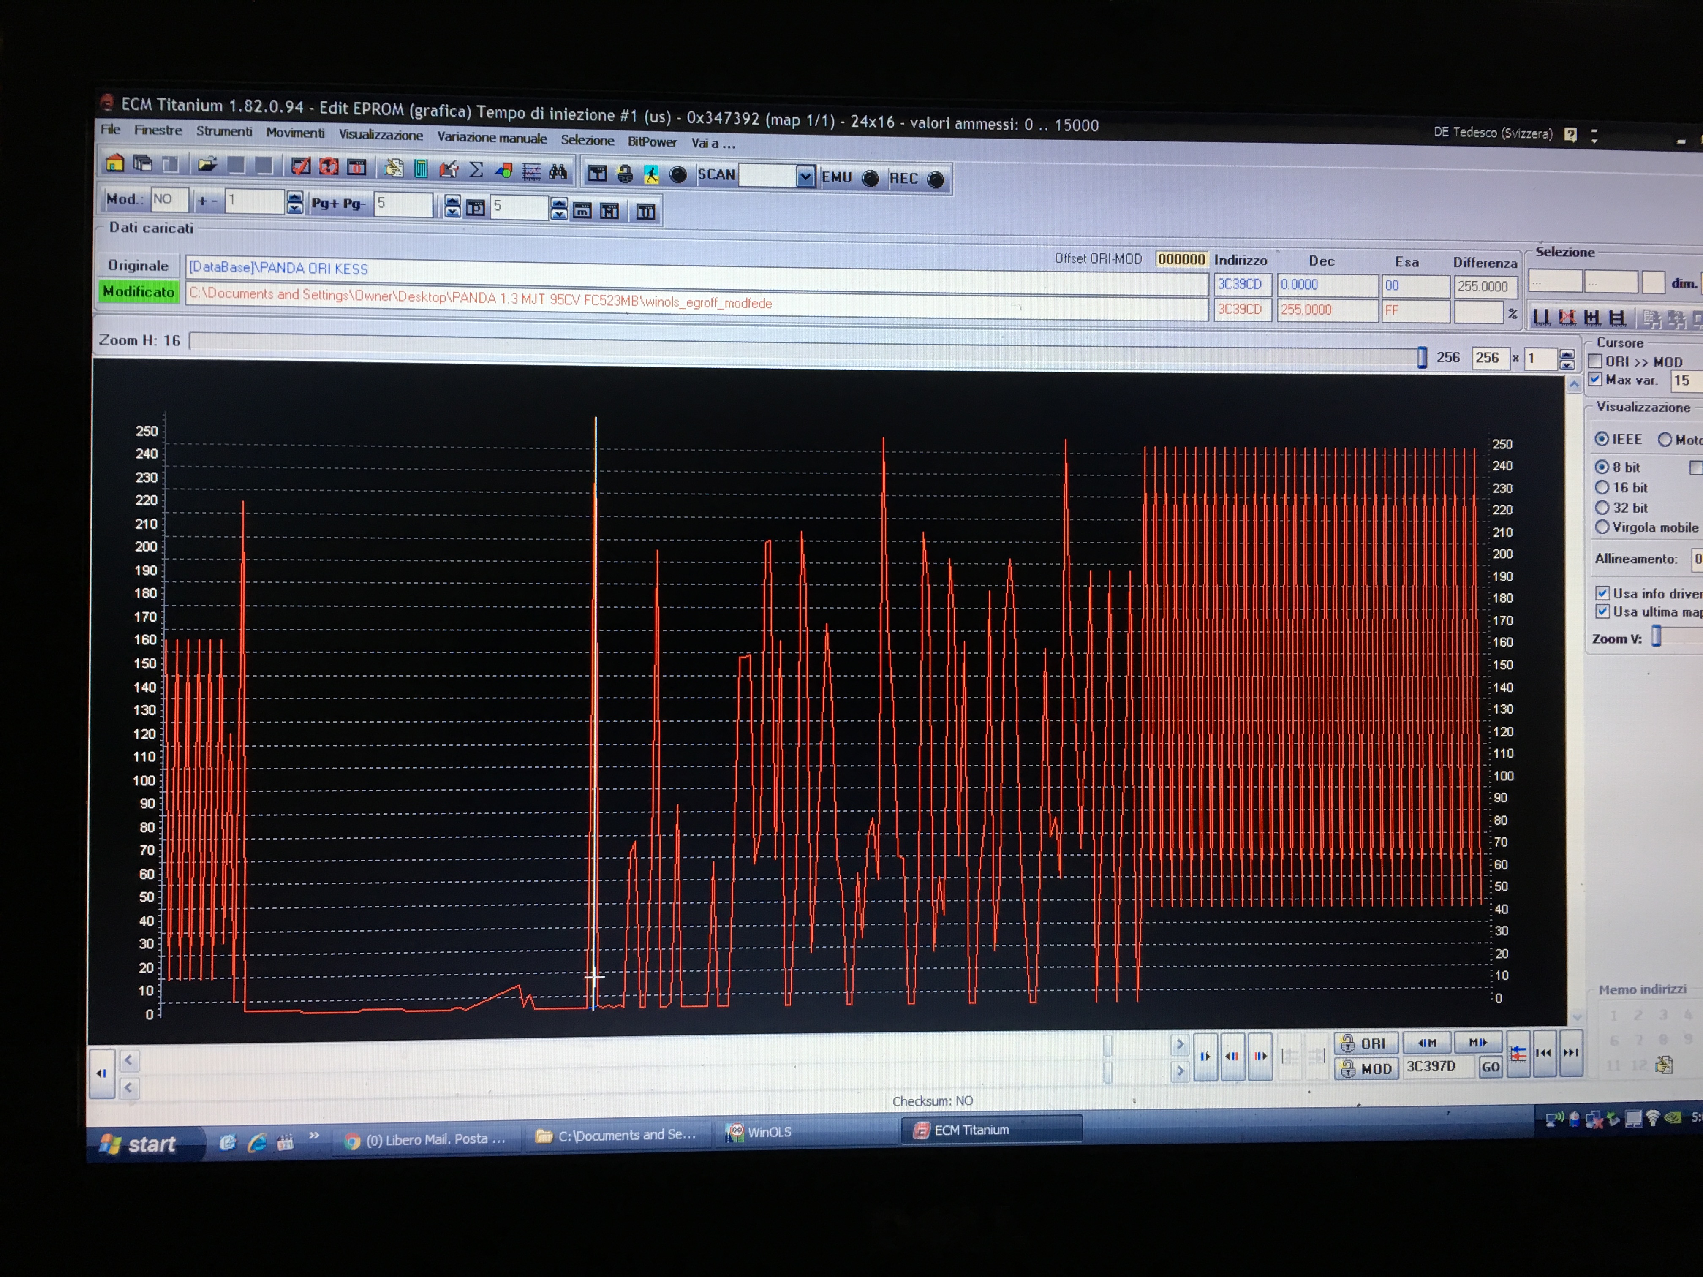The image size is (1703, 1277).
Task: Click next difference red-blue right arrow
Action: (x=1260, y=1056)
